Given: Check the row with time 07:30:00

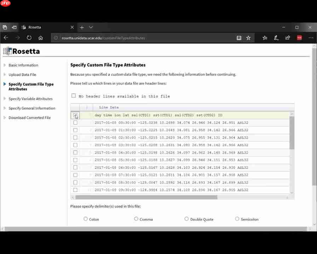Looking at the screenshot, I should pyautogui.click(x=75, y=175).
